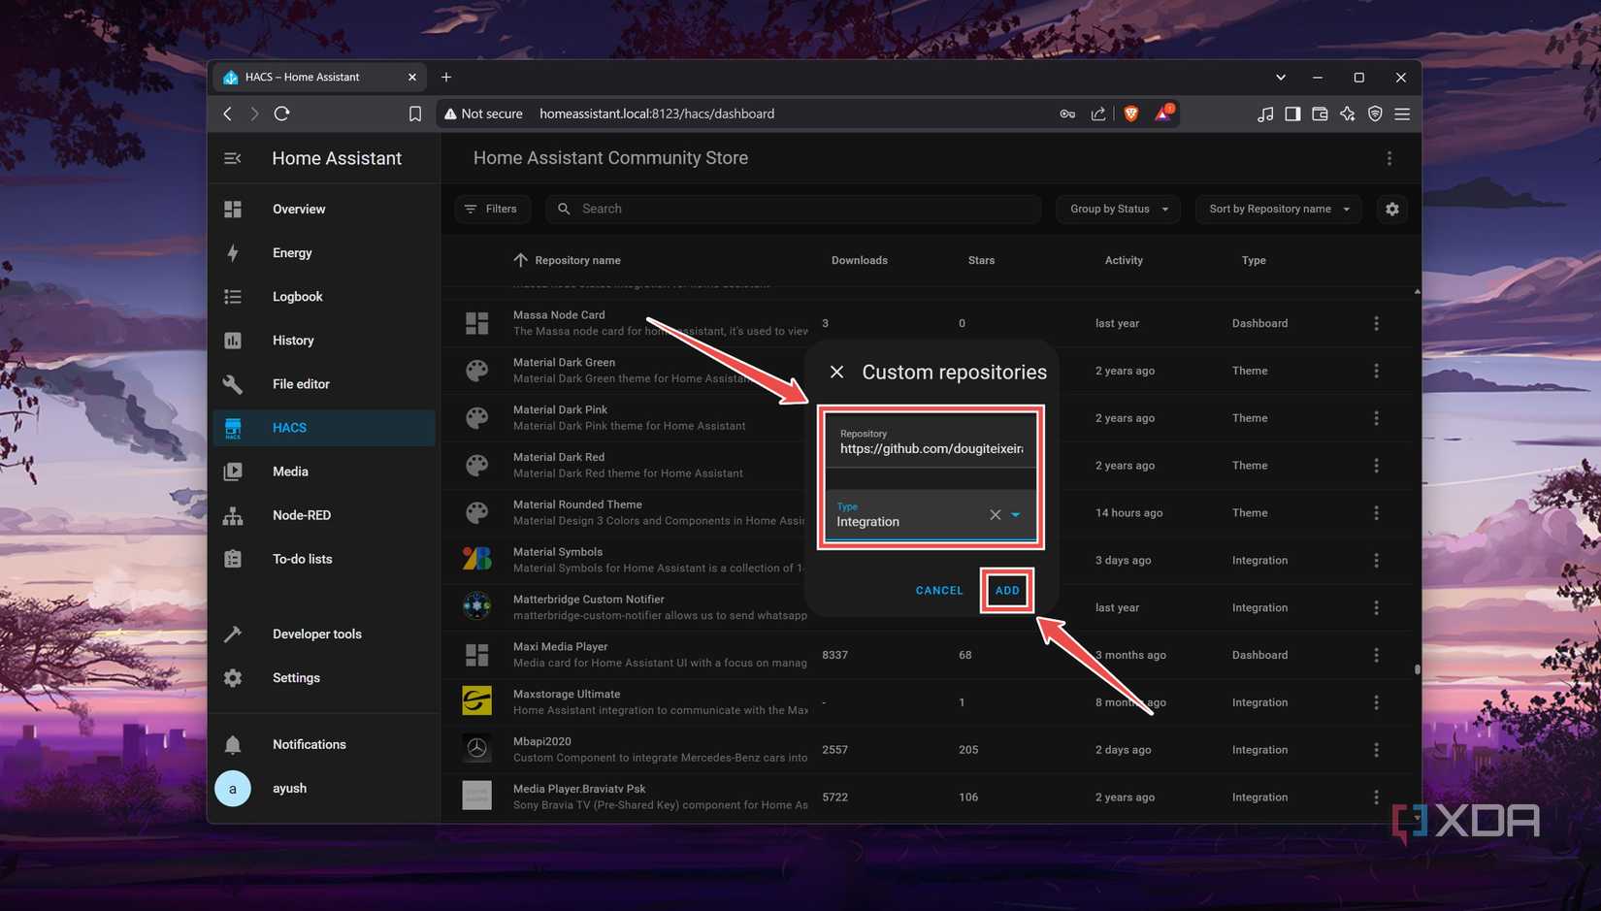Collapse the sidebar with the hamburger toggle

tap(232, 157)
